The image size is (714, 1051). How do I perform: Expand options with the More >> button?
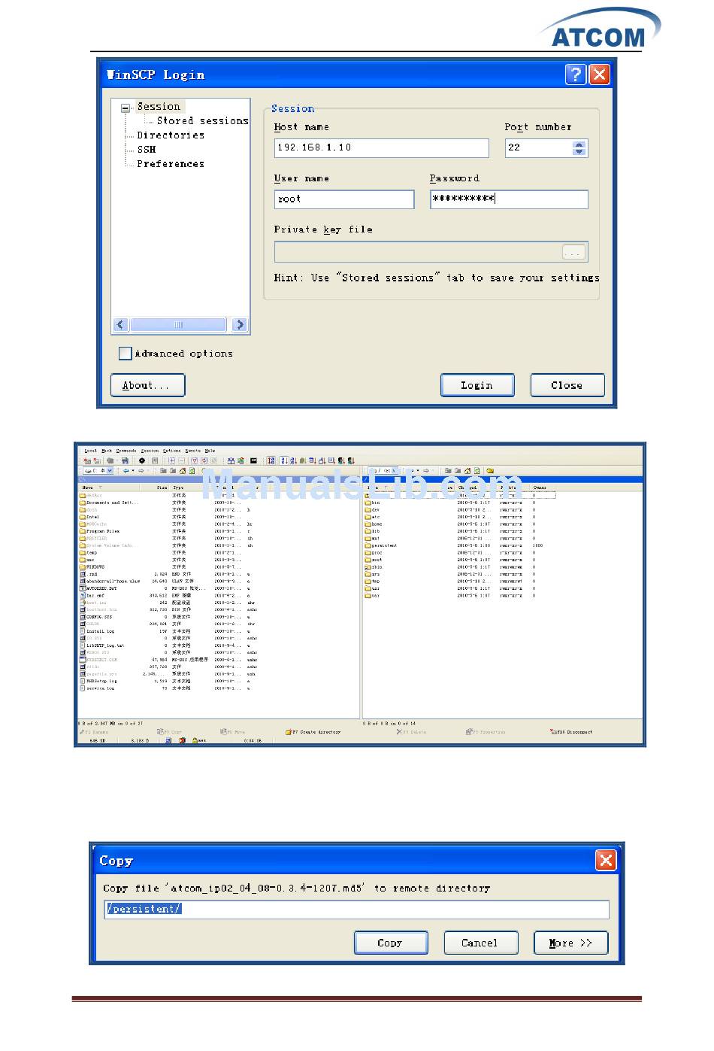(x=571, y=943)
